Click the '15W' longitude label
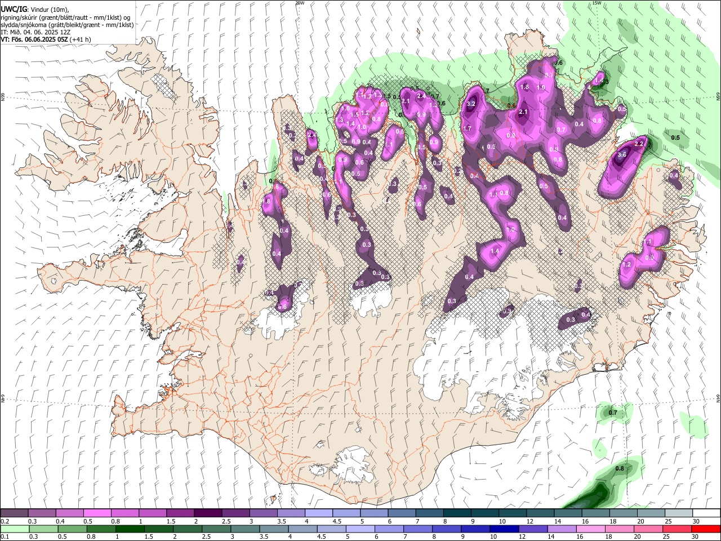Image resolution: width=721 pixels, height=541 pixels. pyautogui.click(x=597, y=3)
